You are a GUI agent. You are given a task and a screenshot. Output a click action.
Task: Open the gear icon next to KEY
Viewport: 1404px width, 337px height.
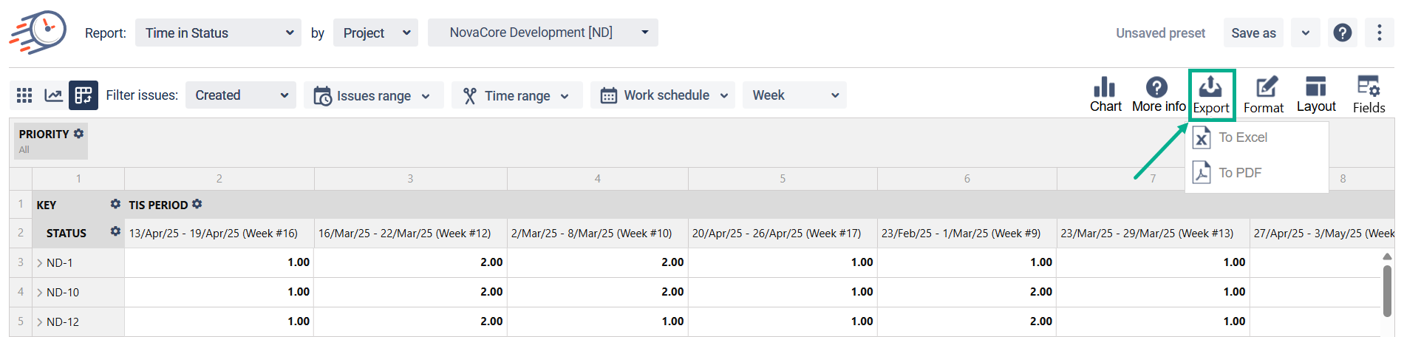point(115,204)
